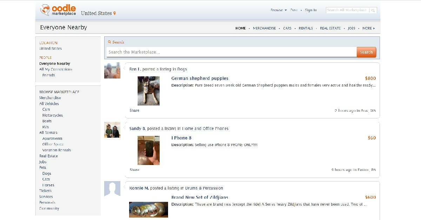Viewport: 421px width, 220px height.
Task: Click the Oodle Marketplace logo
Action: (58, 11)
